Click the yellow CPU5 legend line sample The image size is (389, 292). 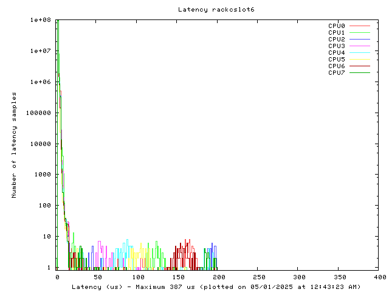[x=360, y=60]
